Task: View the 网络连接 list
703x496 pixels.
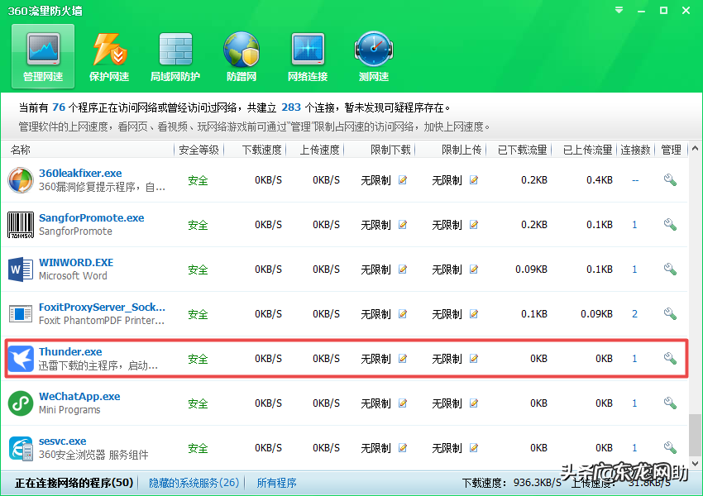Action: [x=307, y=55]
